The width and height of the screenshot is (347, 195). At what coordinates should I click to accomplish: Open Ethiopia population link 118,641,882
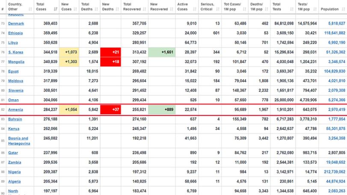335,33
